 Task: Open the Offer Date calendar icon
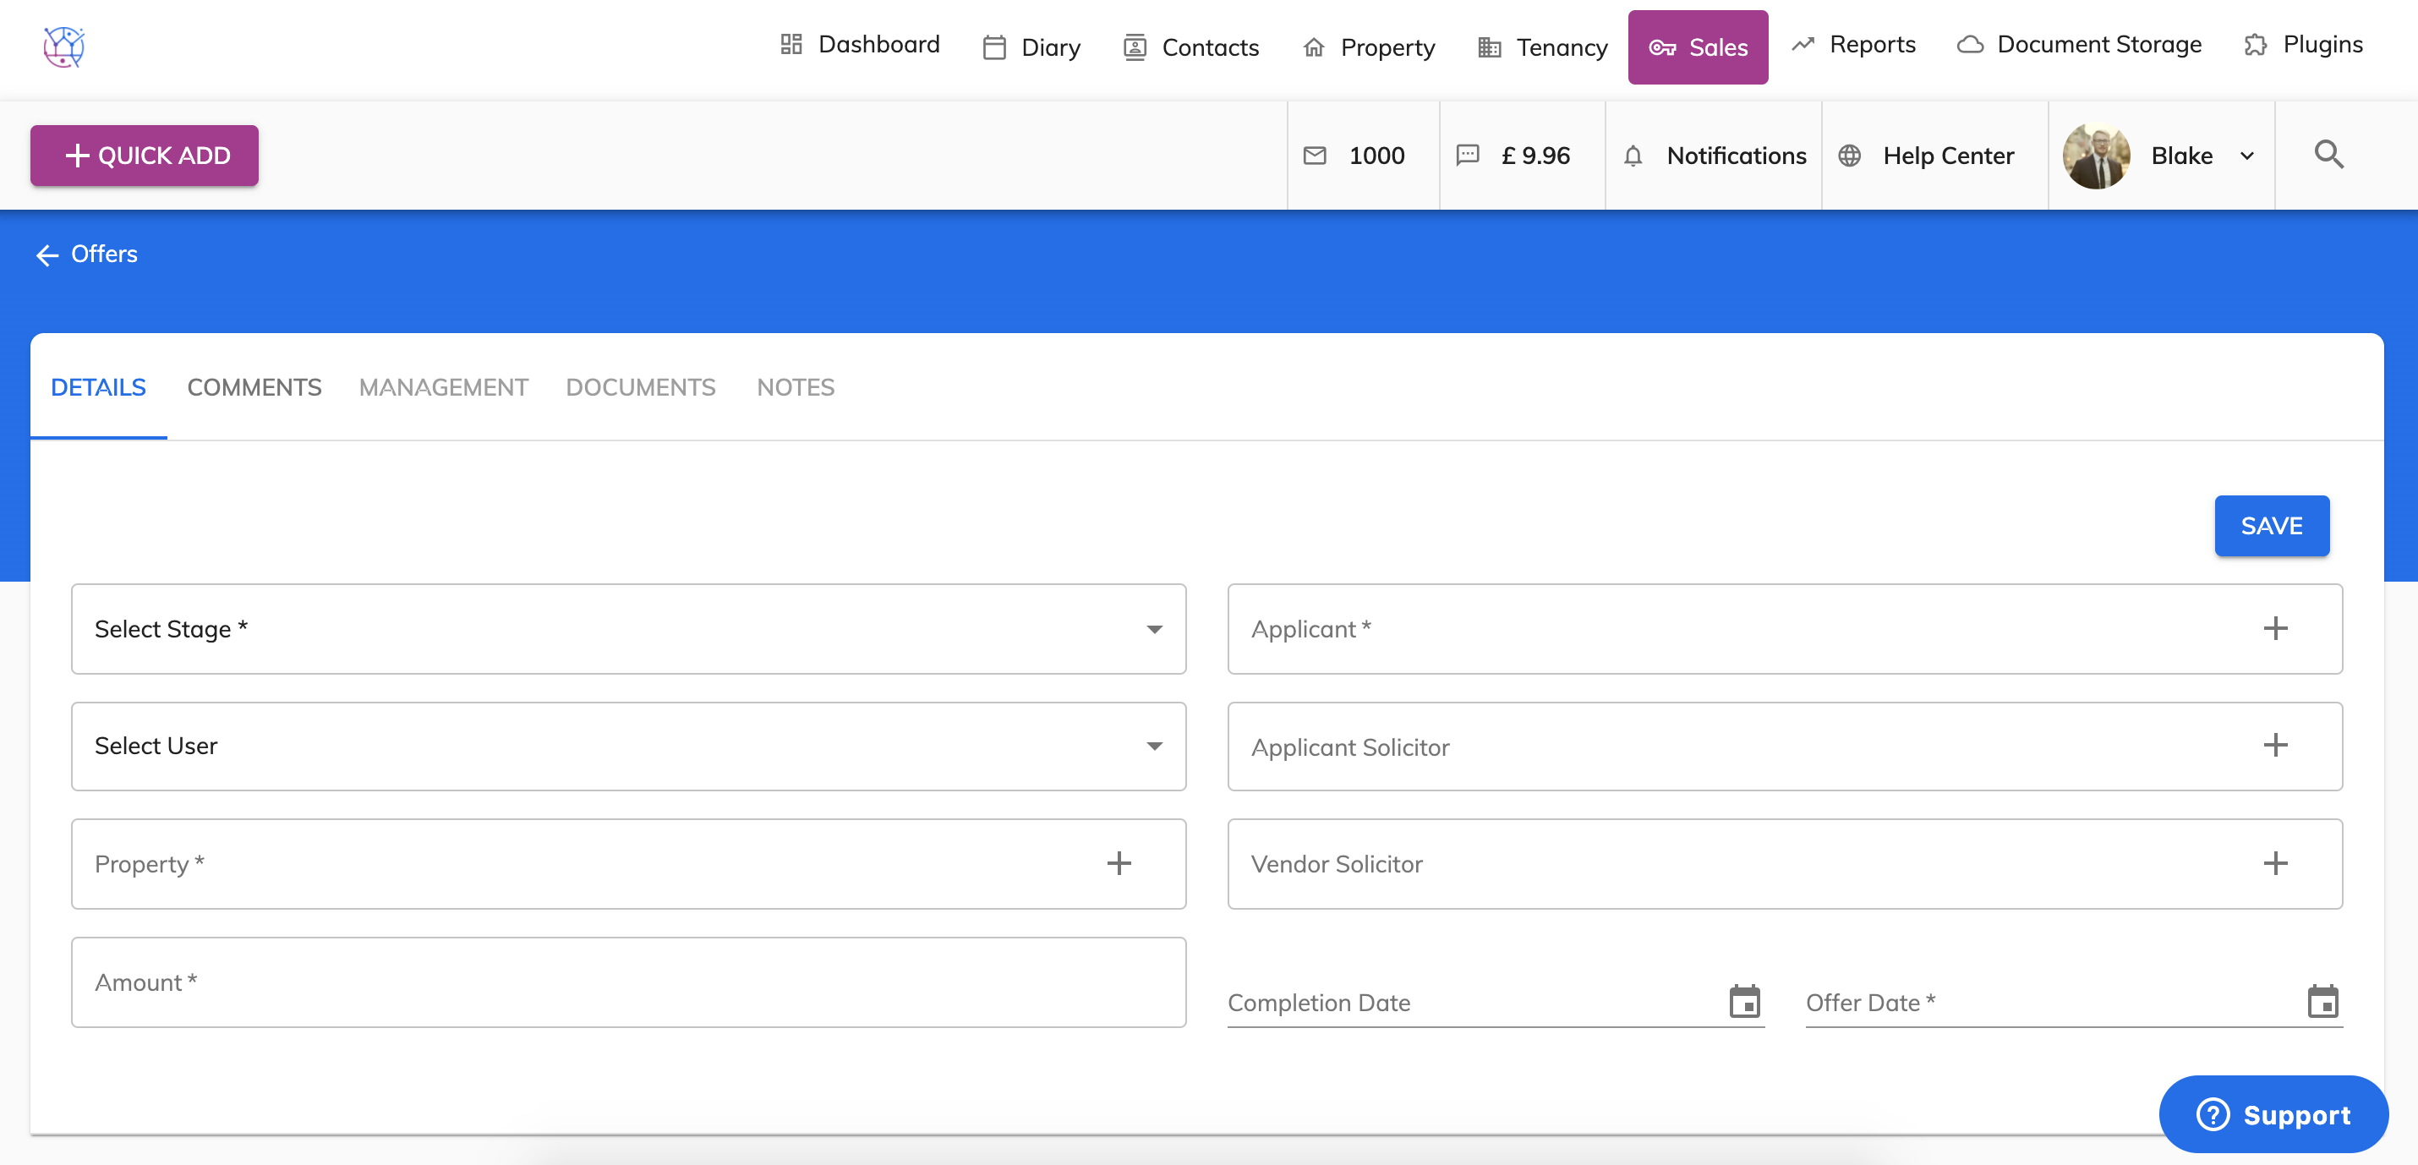pyautogui.click(x=2322, y=1002)
